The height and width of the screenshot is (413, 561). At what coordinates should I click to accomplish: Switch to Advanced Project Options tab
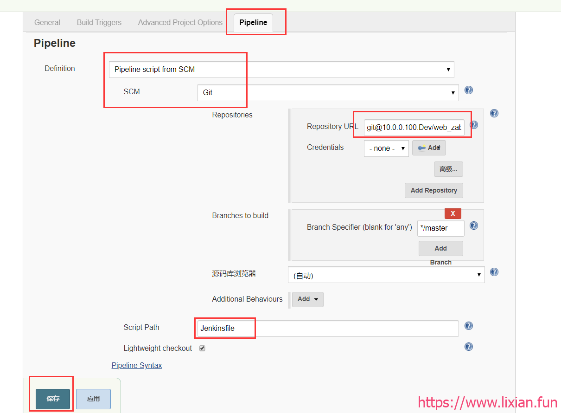point(180,22)
